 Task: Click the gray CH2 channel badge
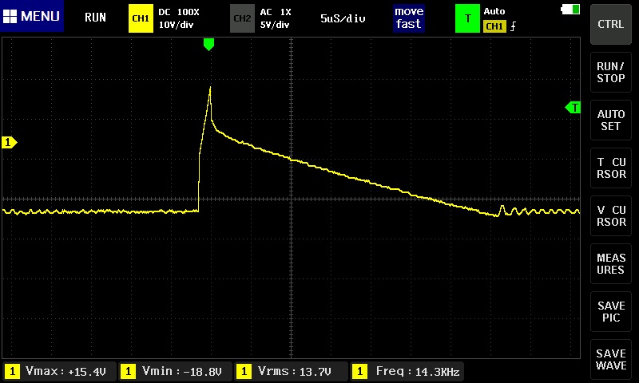242,18
